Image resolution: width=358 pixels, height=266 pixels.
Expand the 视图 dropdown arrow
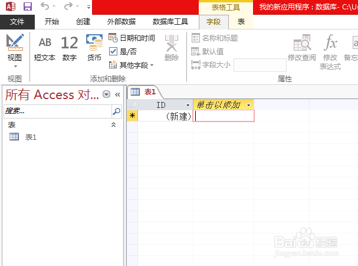coord(15,66)
